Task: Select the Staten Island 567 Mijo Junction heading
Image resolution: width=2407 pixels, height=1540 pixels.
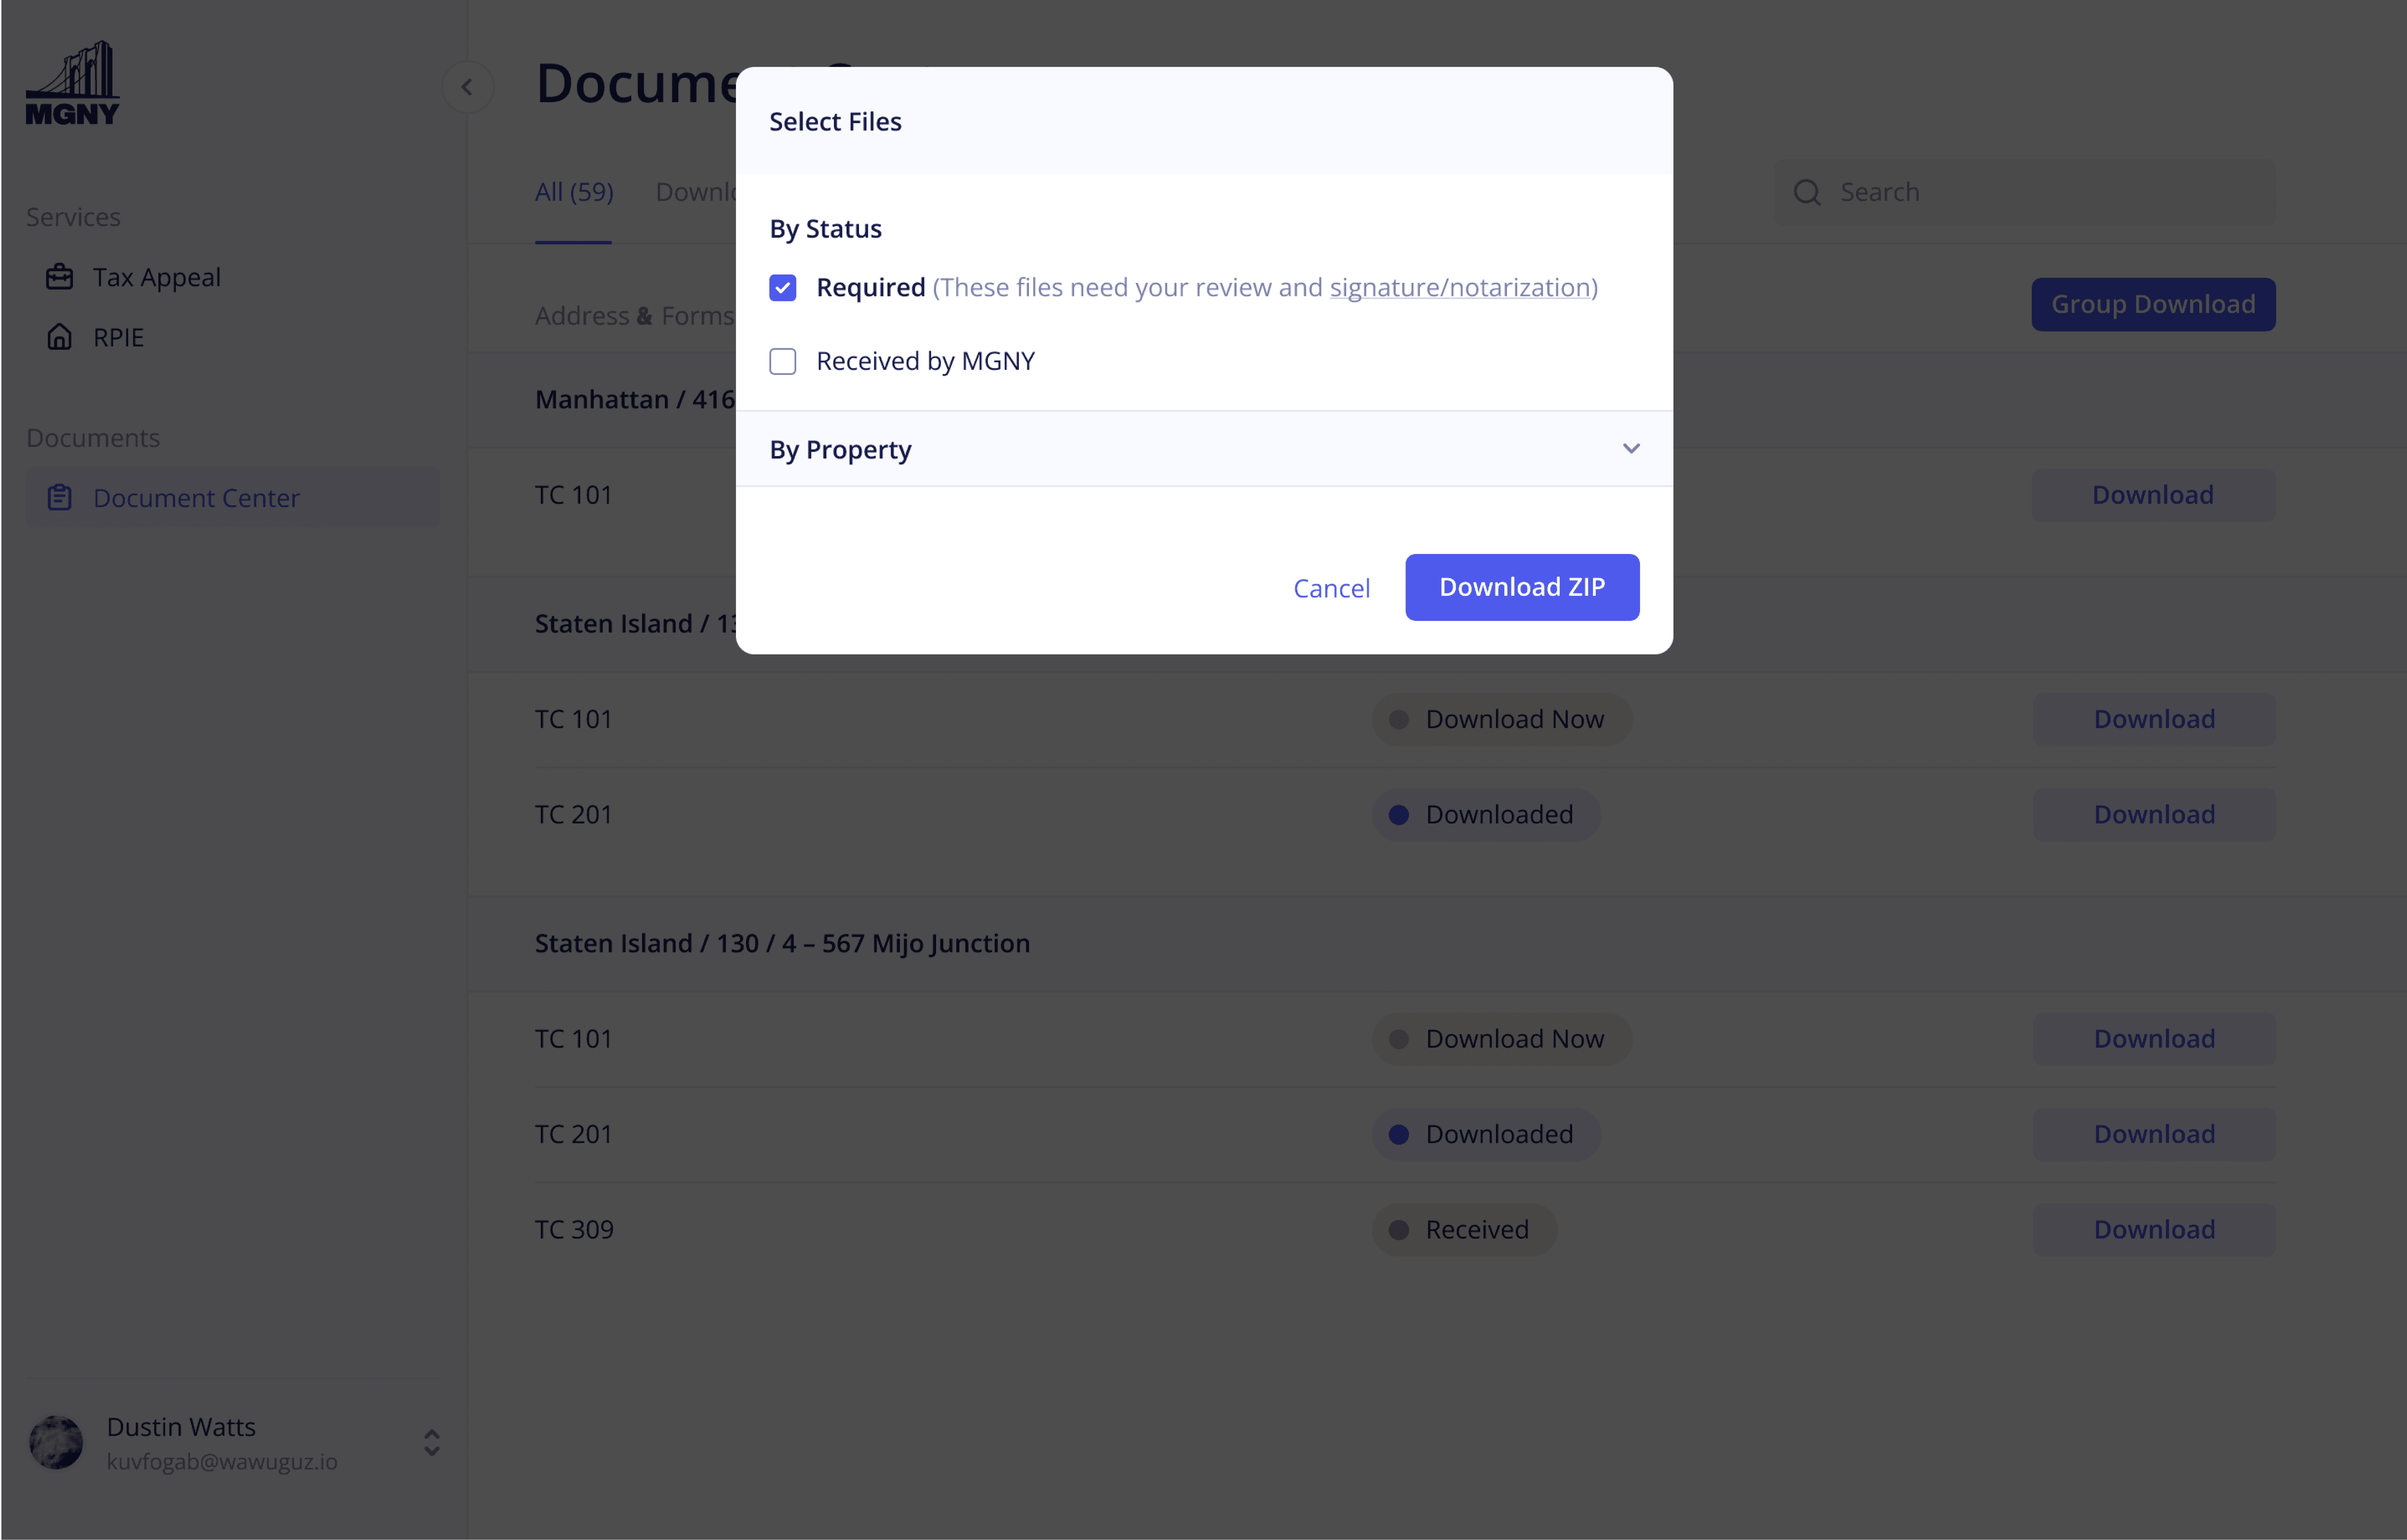Action: coord(782,943)
